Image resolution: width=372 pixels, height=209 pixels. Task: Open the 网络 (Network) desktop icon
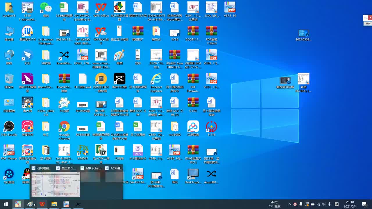pos(9,57)
